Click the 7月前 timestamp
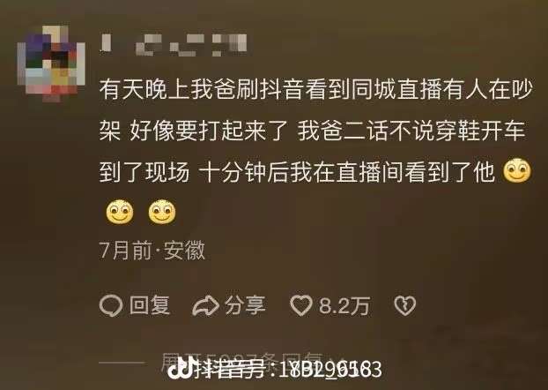This screenshot has width=548, height=390. pyautogui.click(x=126, y=251)
